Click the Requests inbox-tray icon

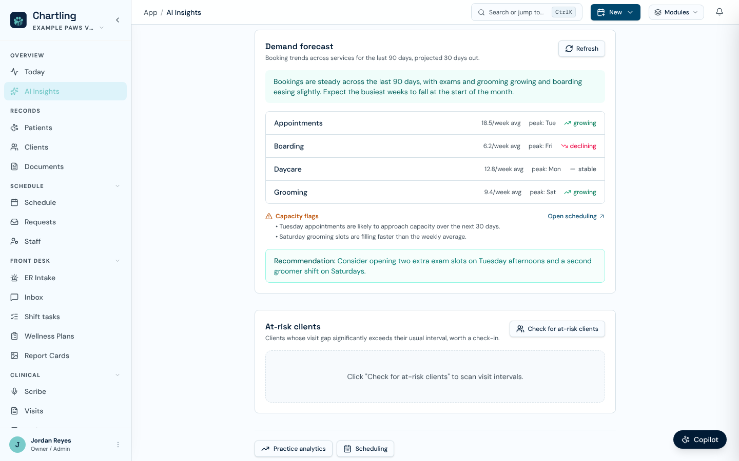(x=14, y=222)
